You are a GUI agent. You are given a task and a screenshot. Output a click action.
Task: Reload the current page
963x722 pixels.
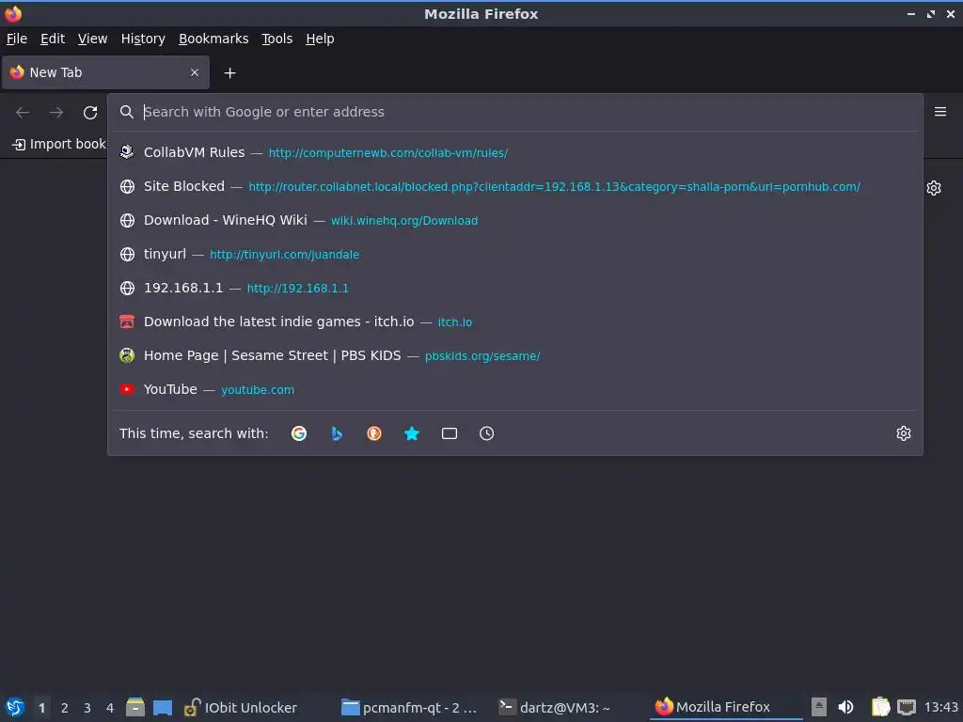point(90,113)
